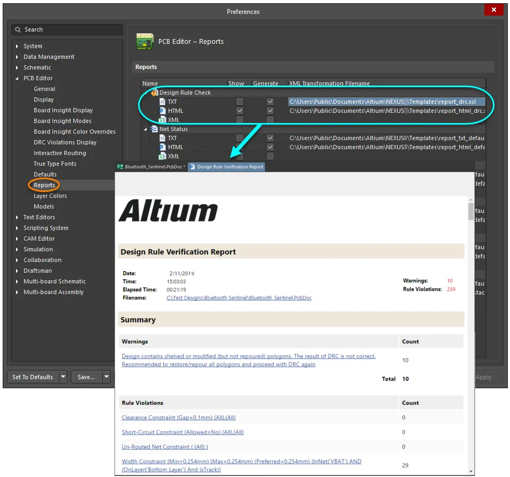Viewport: 510px width, 477px height.
Task: Toggle Show for Design Rule Check TXT
Action: tap(240, 102)
